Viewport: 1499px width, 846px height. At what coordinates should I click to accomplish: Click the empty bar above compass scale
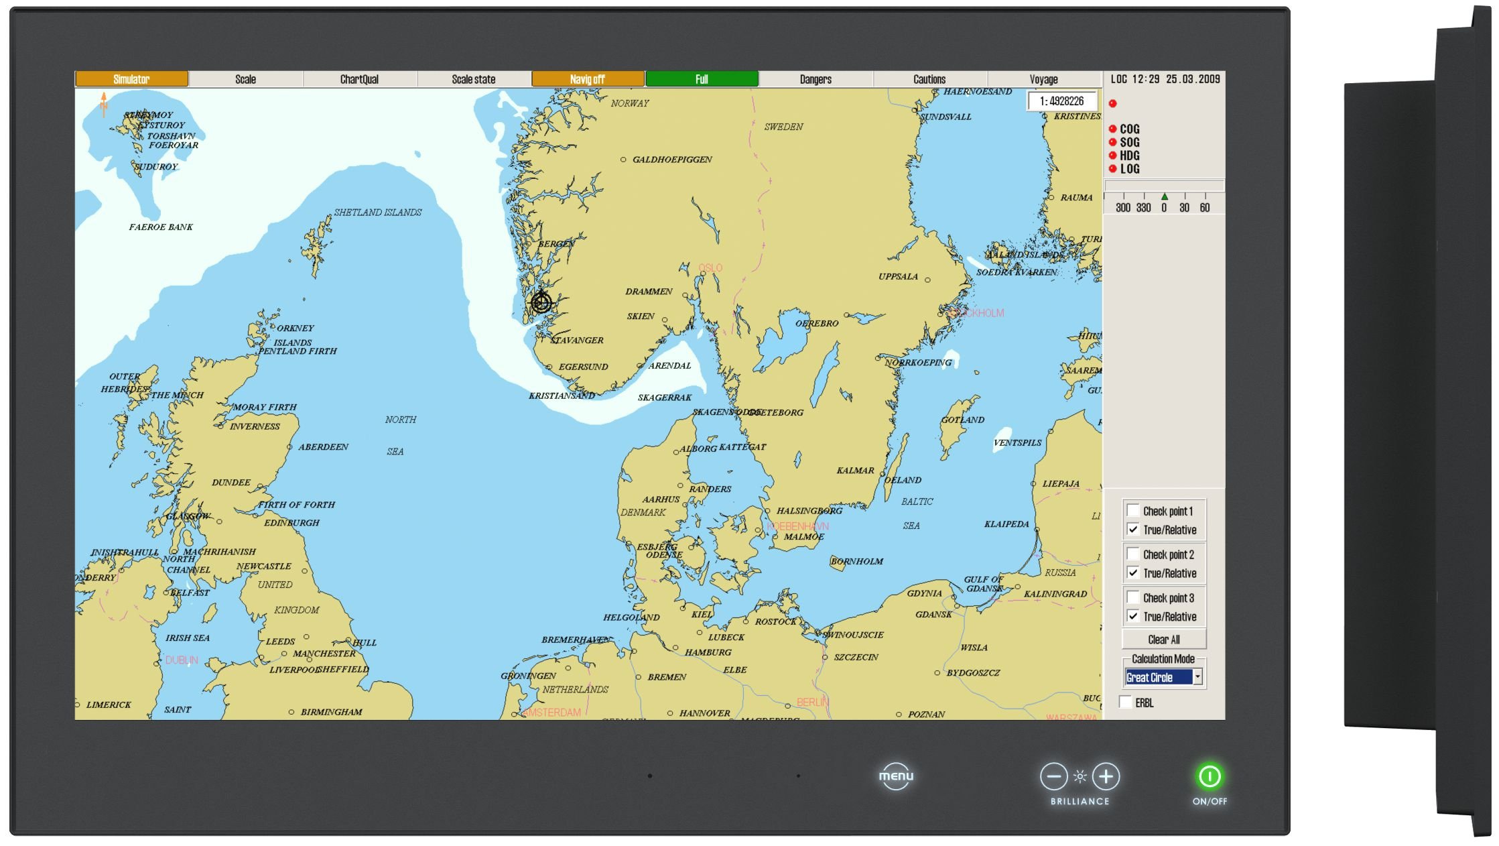coord(1164,185)
